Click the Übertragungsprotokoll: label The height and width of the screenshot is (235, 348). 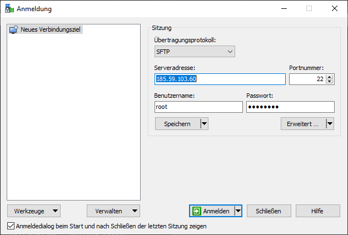pos(185,40)
